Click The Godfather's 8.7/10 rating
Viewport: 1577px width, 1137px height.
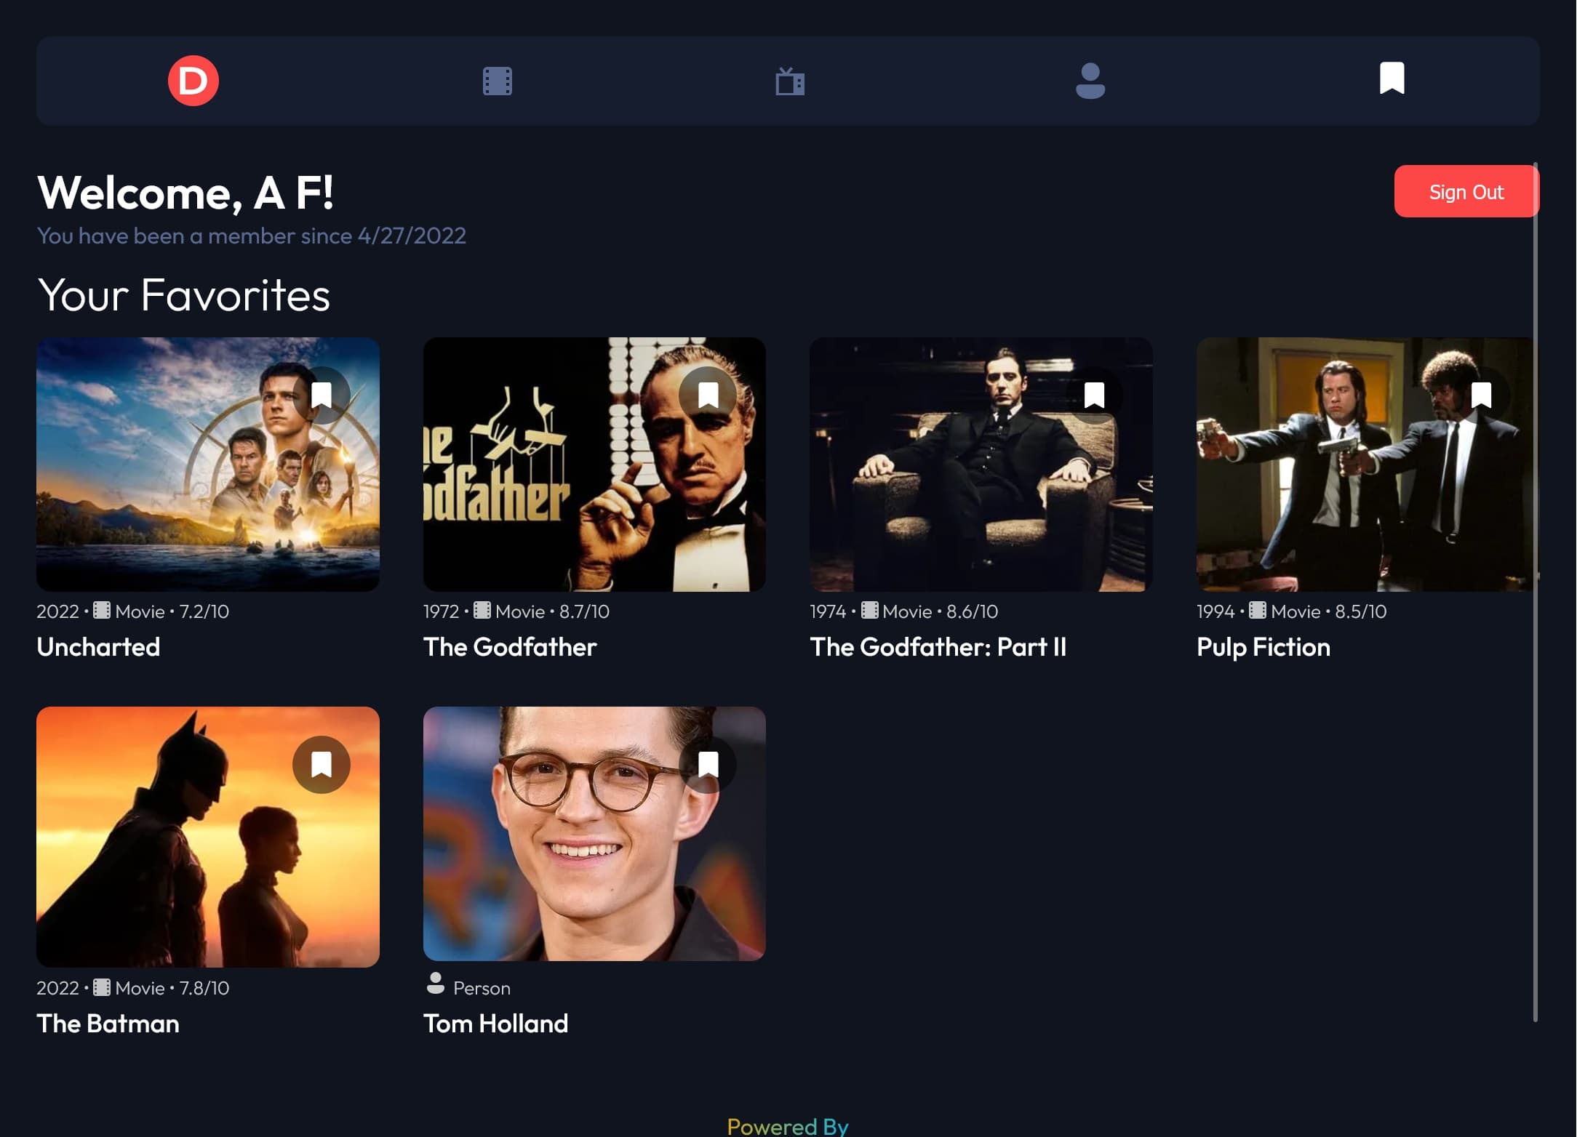[x=584, y=611]
